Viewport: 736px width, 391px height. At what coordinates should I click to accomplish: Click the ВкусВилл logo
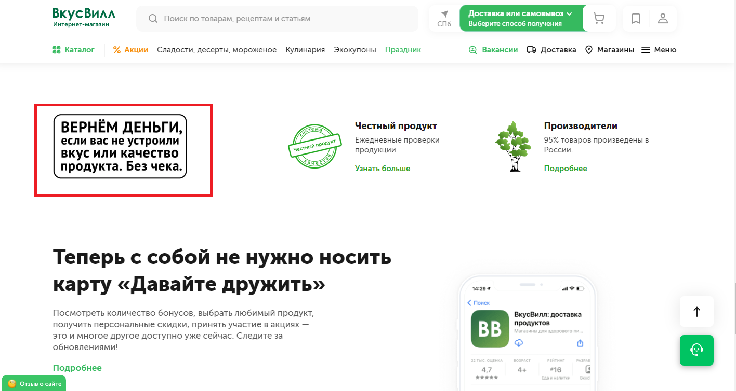(84, 18)
